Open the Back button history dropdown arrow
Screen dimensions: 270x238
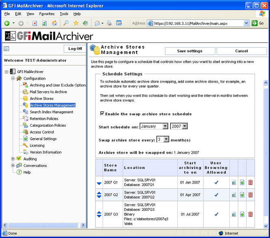(14, 23)
